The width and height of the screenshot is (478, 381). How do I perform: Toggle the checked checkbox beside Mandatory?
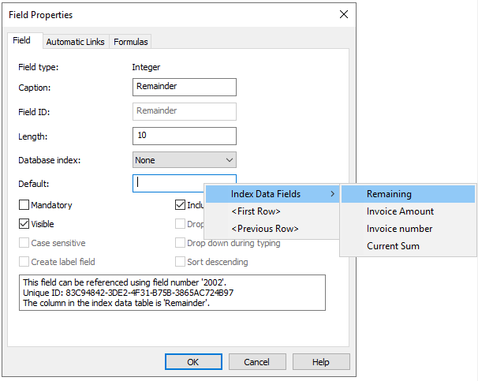coord(181,205)
